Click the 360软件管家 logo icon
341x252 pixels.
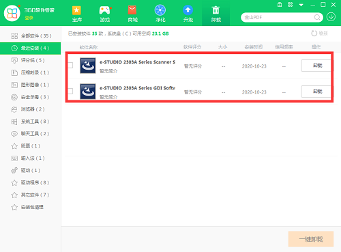[12, 14]
